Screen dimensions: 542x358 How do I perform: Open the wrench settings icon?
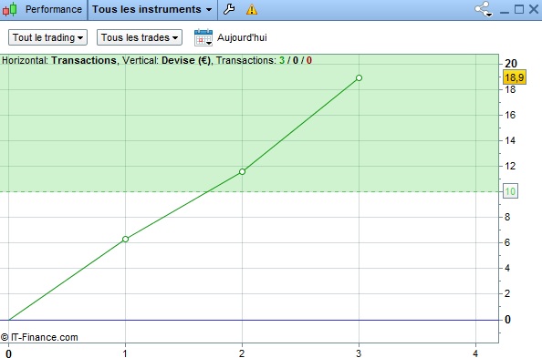(x=229, y=9)
